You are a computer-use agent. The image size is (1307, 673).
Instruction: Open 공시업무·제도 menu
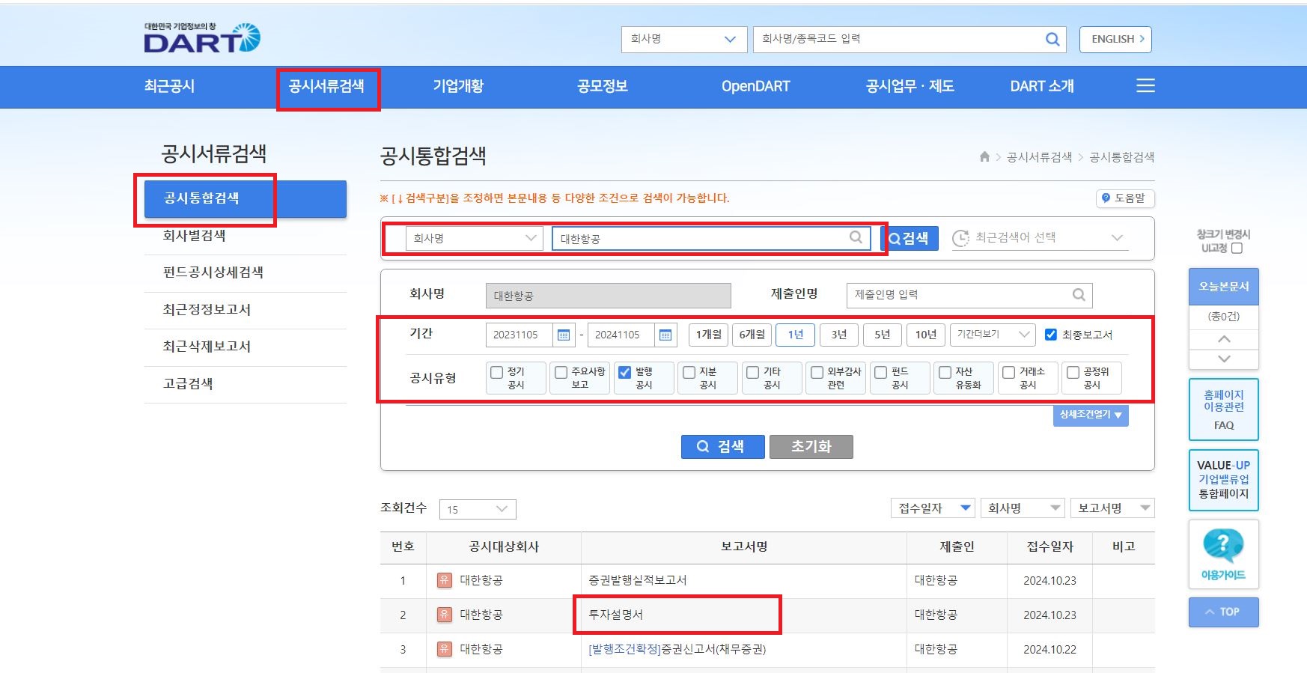point(910,86)
